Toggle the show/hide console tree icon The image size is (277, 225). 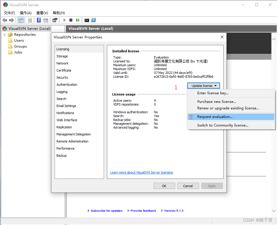21,20
